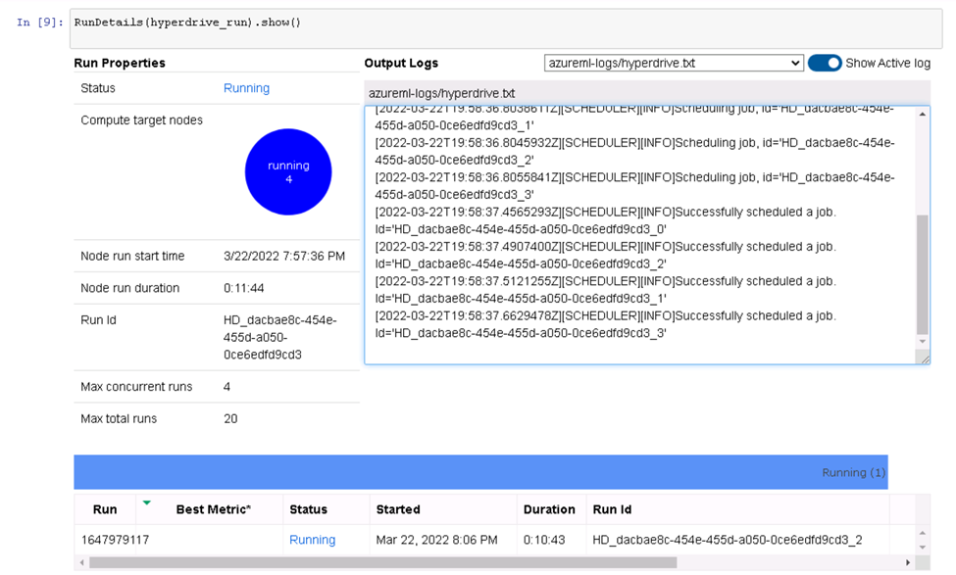Click the Running link in run 1647979117 row
This screenshot has width=956, height=575.
[x=312, y=540]
